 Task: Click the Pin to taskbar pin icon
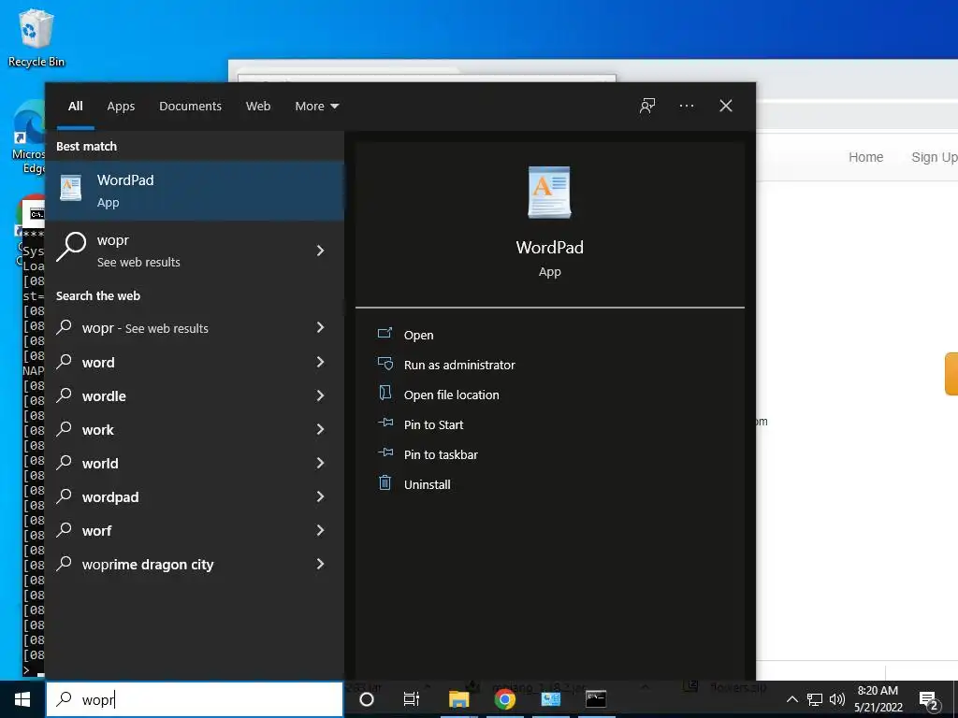point(385,452)
